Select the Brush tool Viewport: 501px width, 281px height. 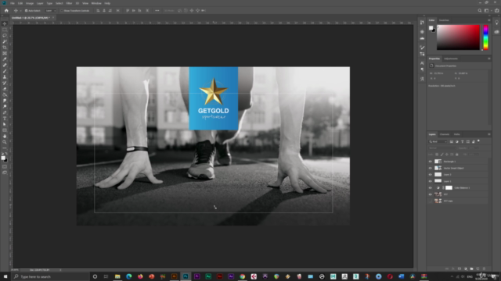(x=5, y=71)
